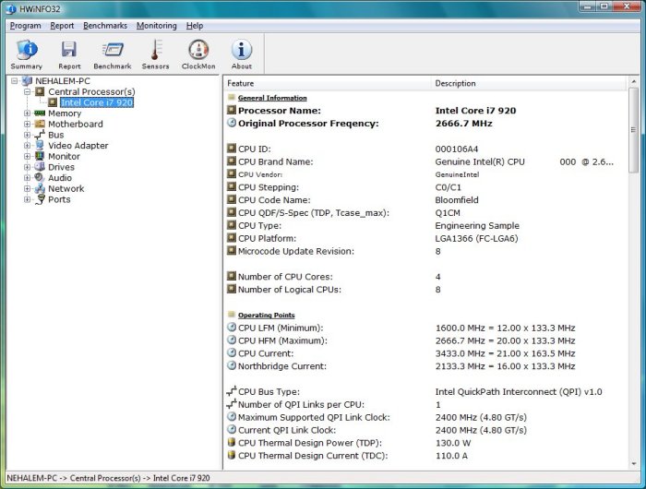The width and height of the screenshot is (646, 489).
Task: Click the 'Engineering Sample' value
Action: 477,226
